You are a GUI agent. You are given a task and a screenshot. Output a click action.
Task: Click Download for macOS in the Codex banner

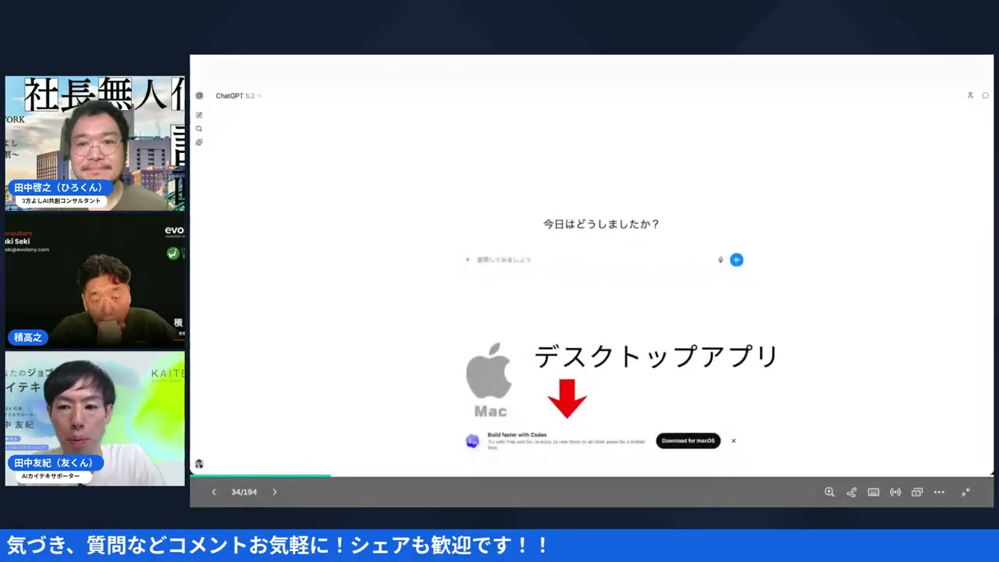(x=688, y=440)
